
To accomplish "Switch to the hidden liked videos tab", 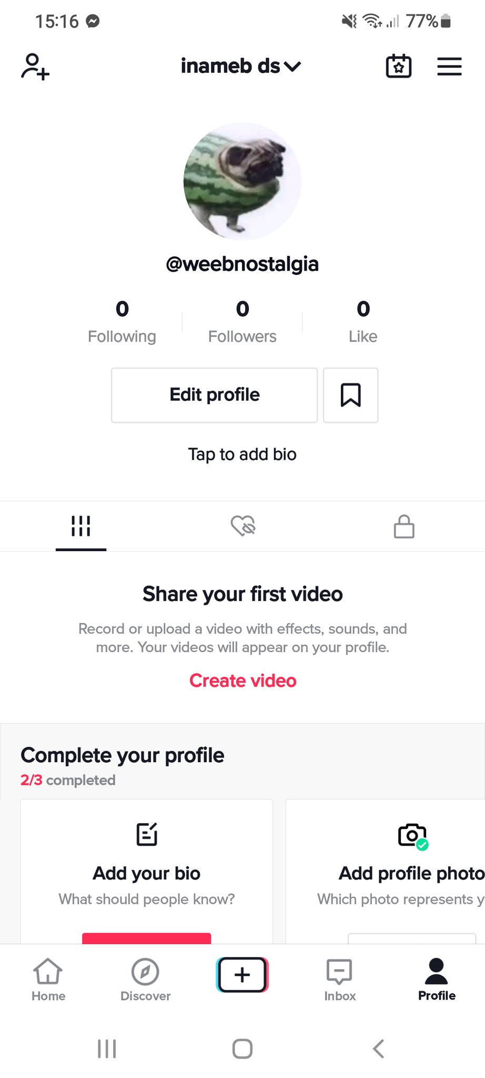I will point(243,526).
